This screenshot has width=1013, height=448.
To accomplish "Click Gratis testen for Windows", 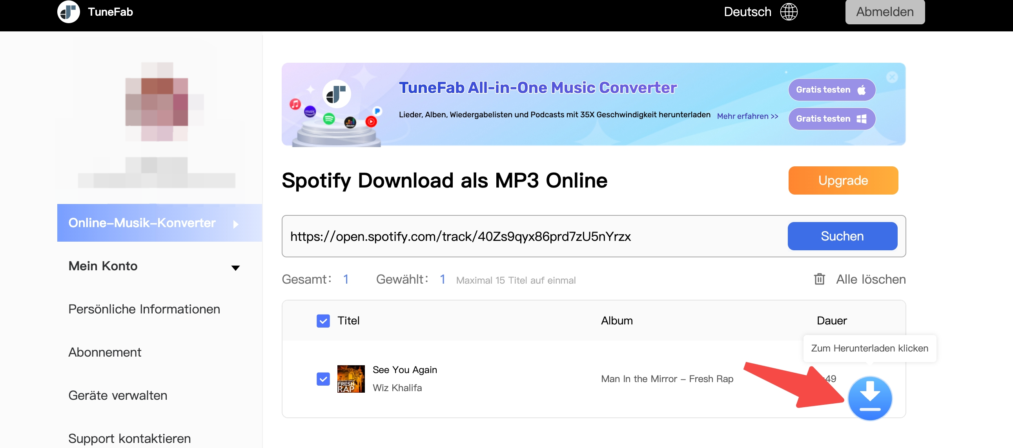I will tap(832, 118).
